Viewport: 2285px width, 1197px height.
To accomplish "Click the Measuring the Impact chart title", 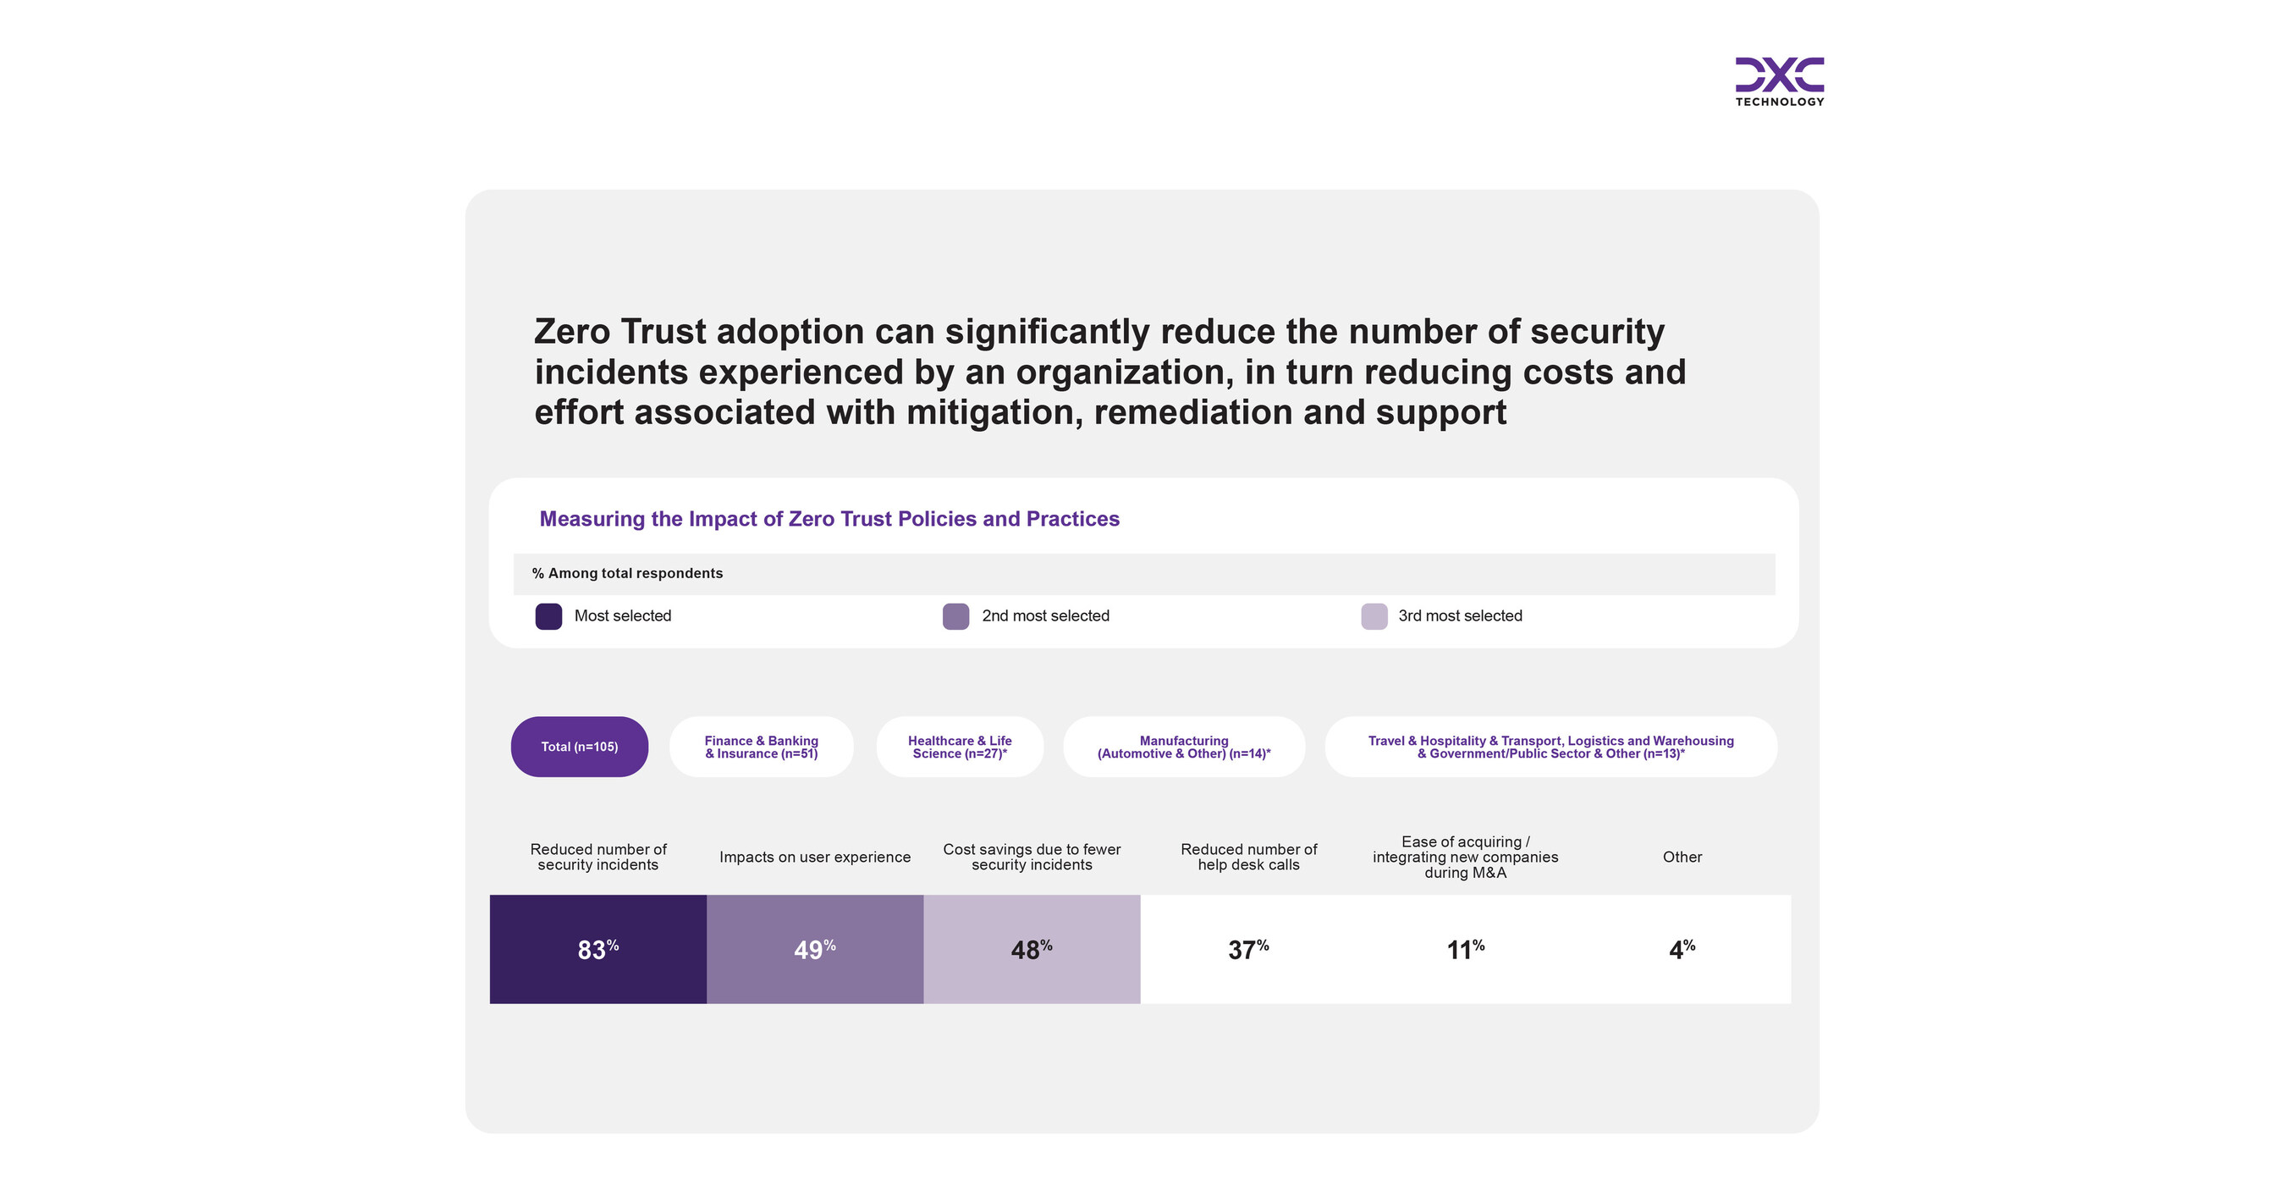I will (x=829, y=518).
